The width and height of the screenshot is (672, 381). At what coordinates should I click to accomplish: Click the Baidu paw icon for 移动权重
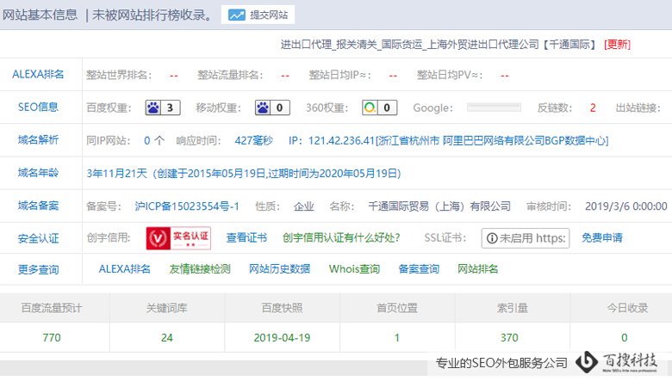[x=263, y=108]
